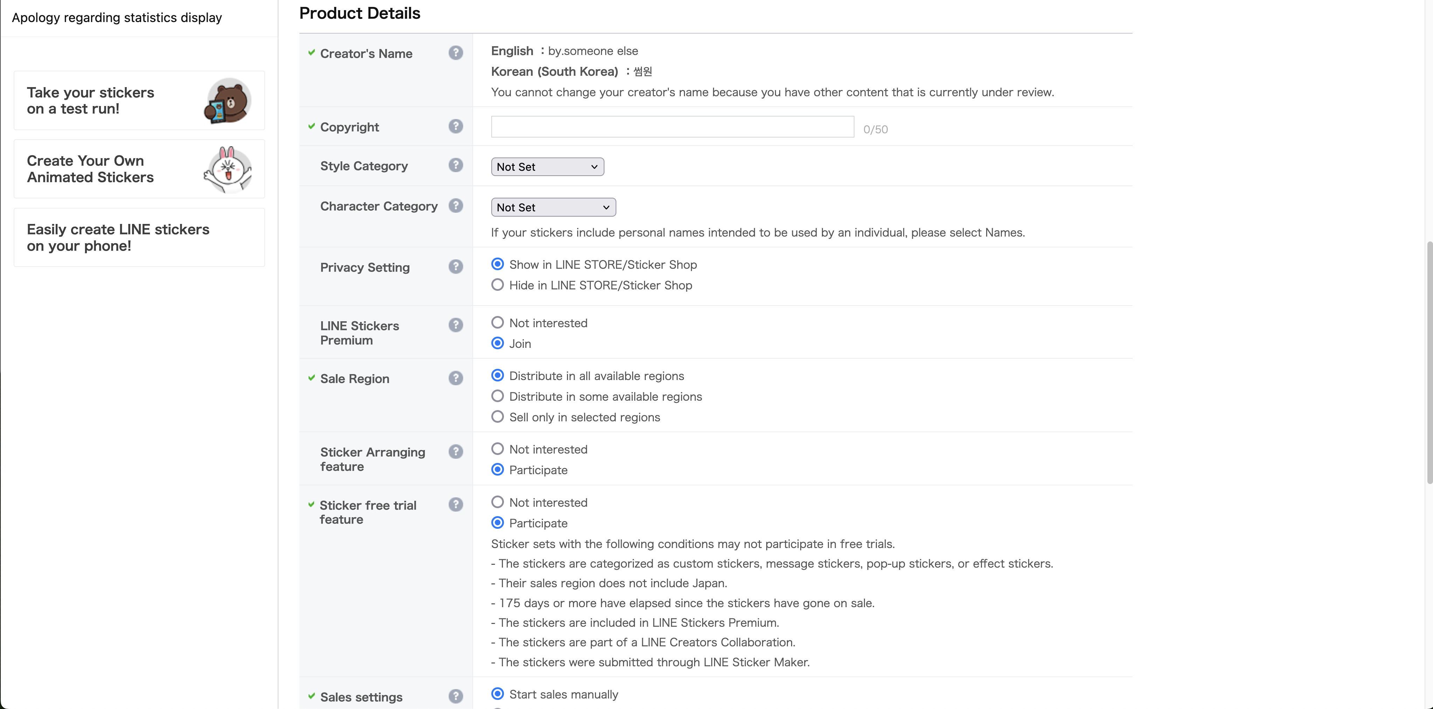Image resolution: width=1433 pixels, height=709 pixels.
Task: Select Start sales manually option
Action: coord(497,694)
